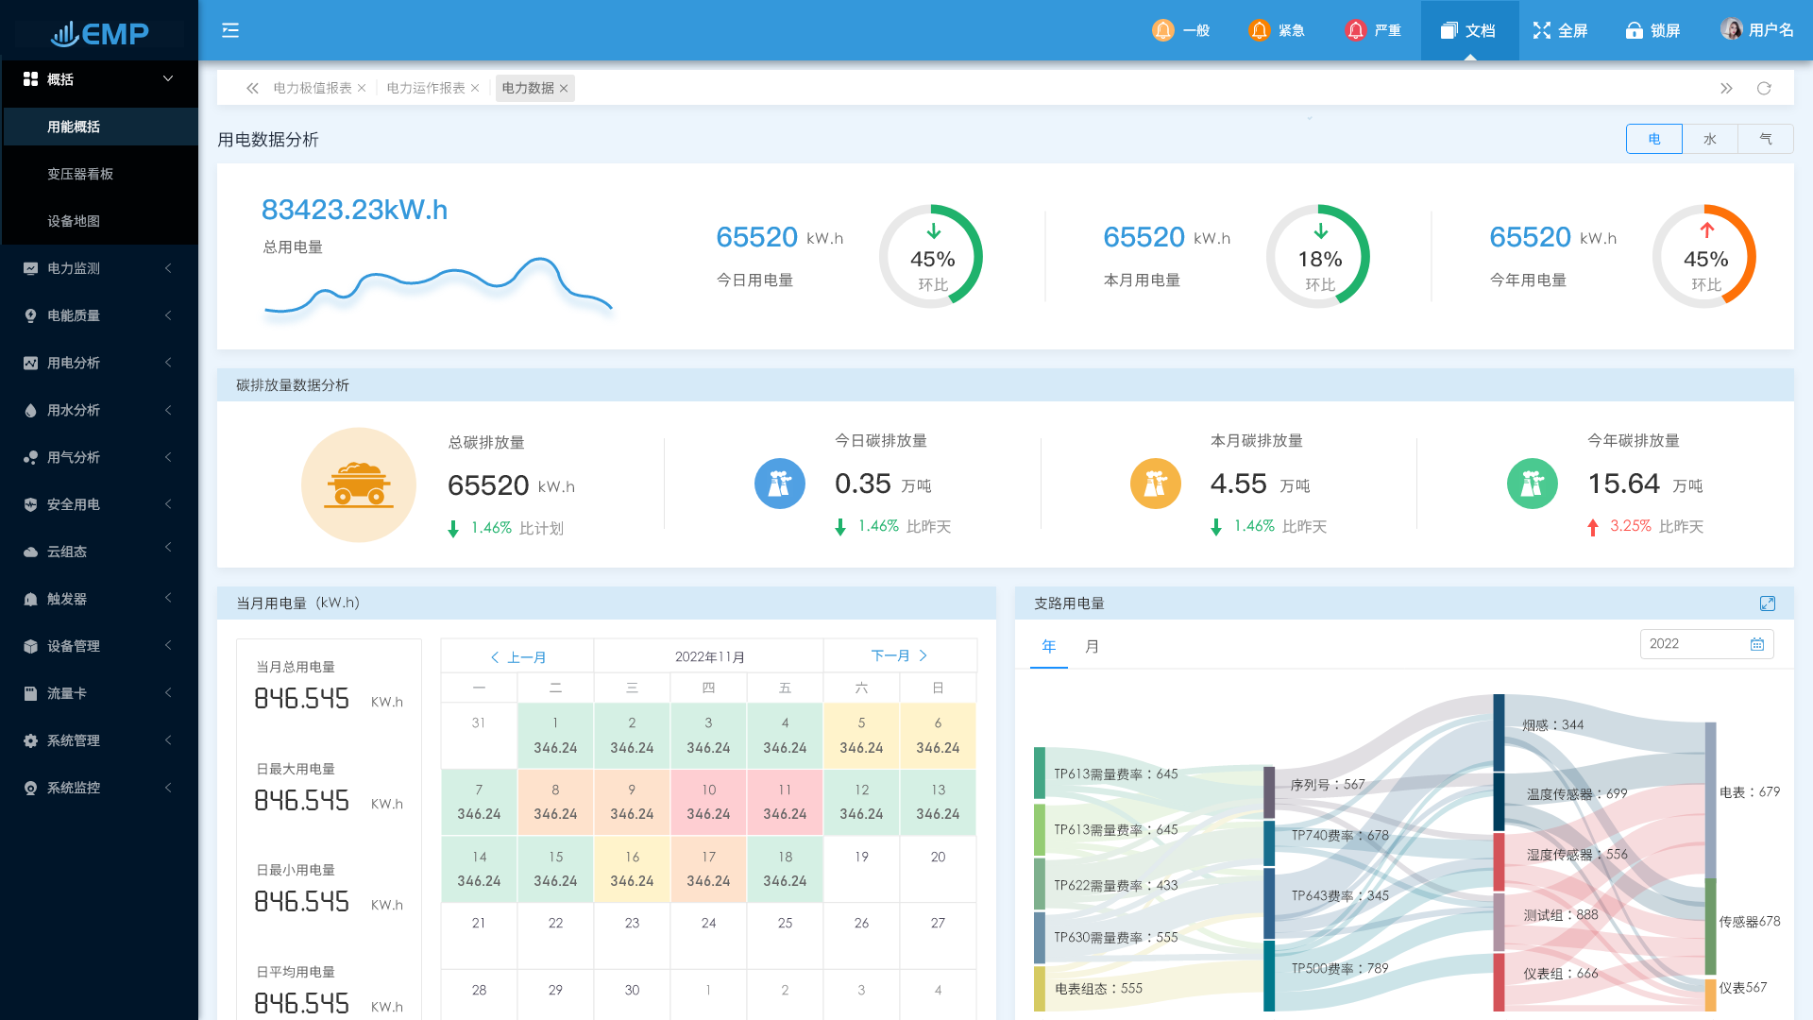Click the 严重 severe alarm bell icon

(1355, 30)
